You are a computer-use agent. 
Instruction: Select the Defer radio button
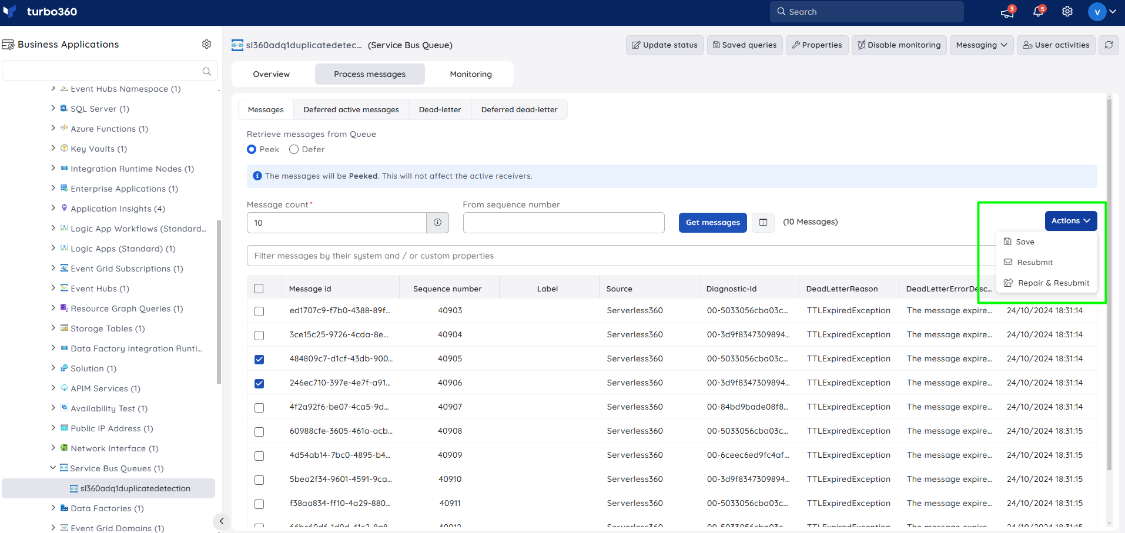tap(294, 149)
